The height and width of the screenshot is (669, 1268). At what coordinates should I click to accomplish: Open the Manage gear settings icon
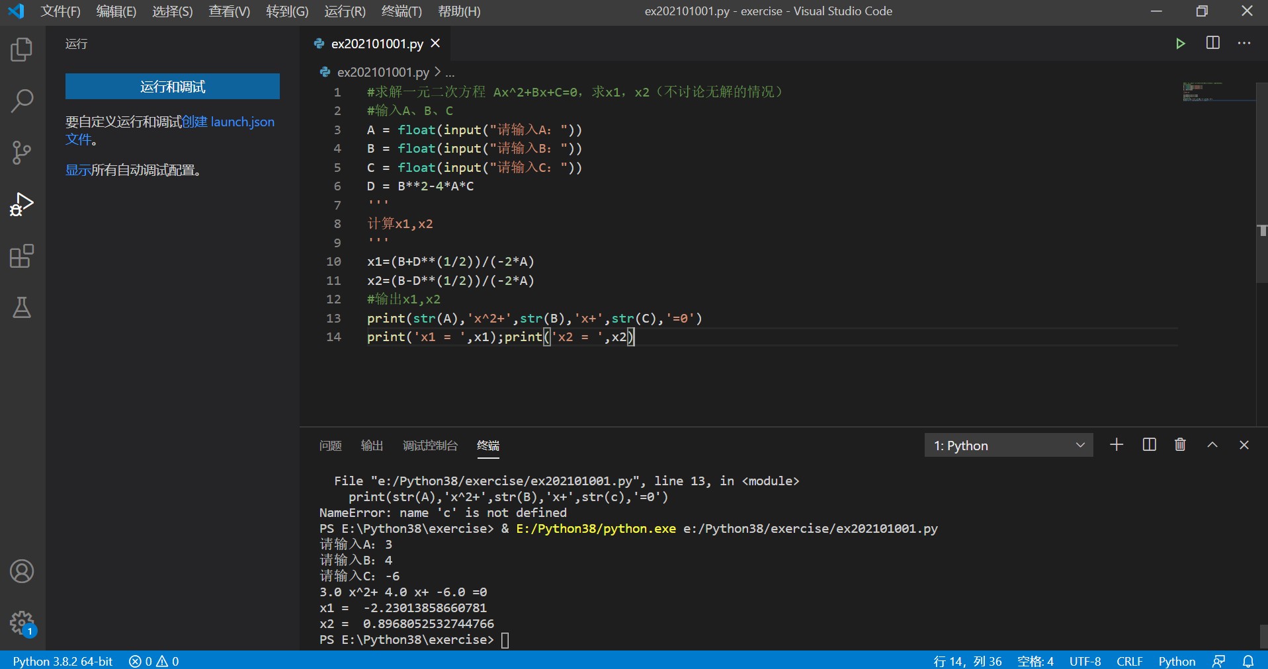pyautogui.click(x=22, y=622)
